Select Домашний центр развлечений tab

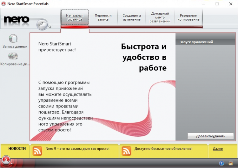160,17
